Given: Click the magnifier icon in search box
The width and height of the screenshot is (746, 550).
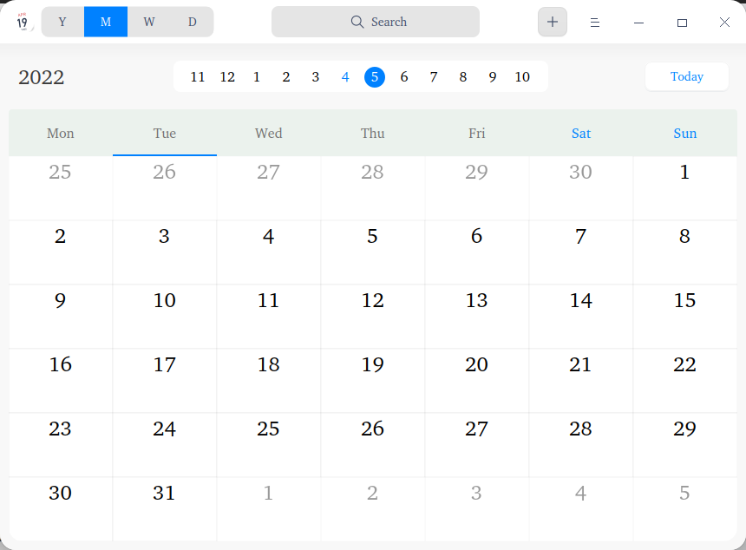Looking at the screenshot, I should [x=357, y=23].
